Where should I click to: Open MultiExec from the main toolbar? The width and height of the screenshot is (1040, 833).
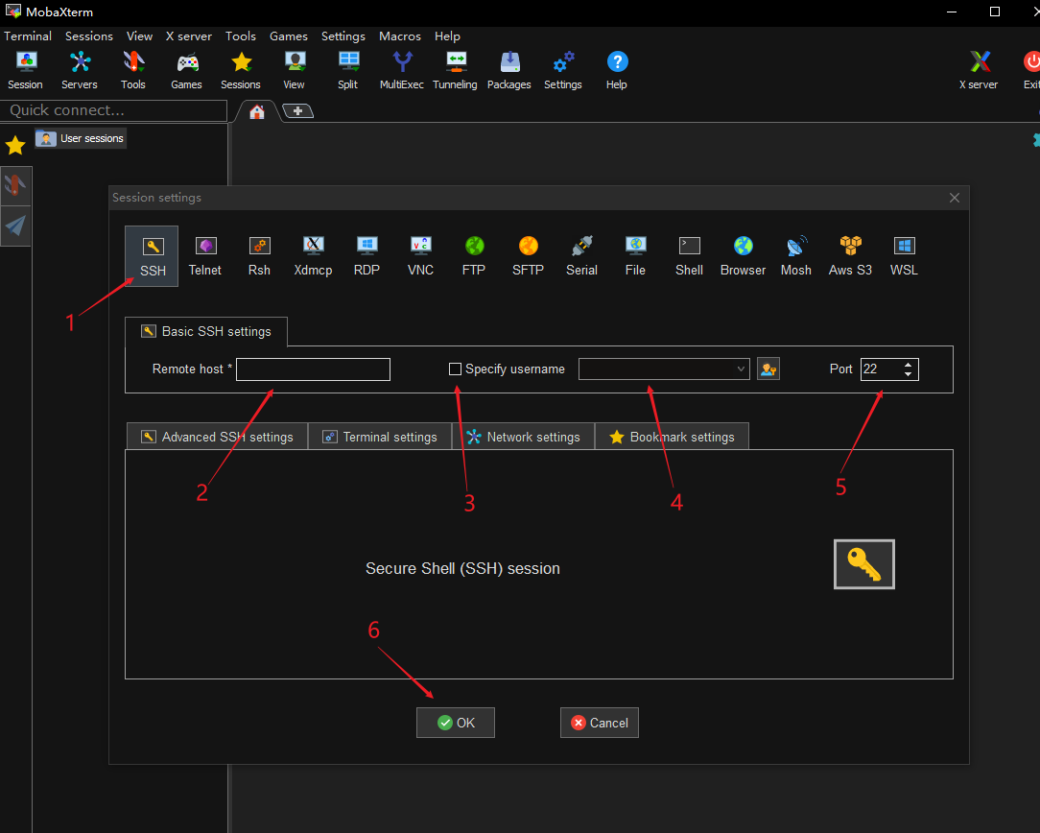point(402,70)
